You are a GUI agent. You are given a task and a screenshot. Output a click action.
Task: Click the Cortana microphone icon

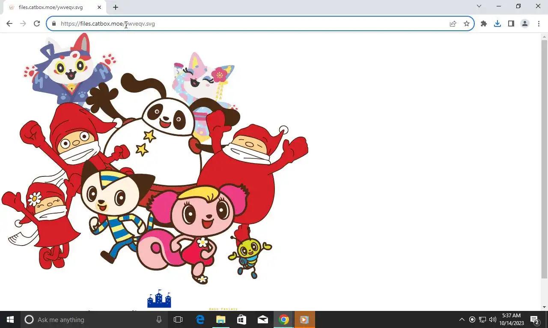159,319
